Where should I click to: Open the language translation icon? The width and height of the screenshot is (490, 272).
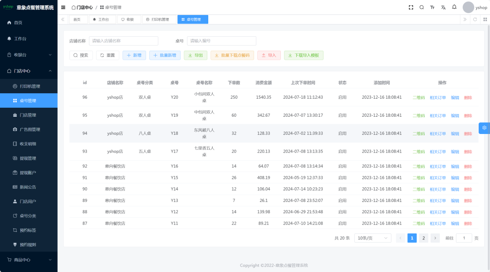click(x=443, y=7)
